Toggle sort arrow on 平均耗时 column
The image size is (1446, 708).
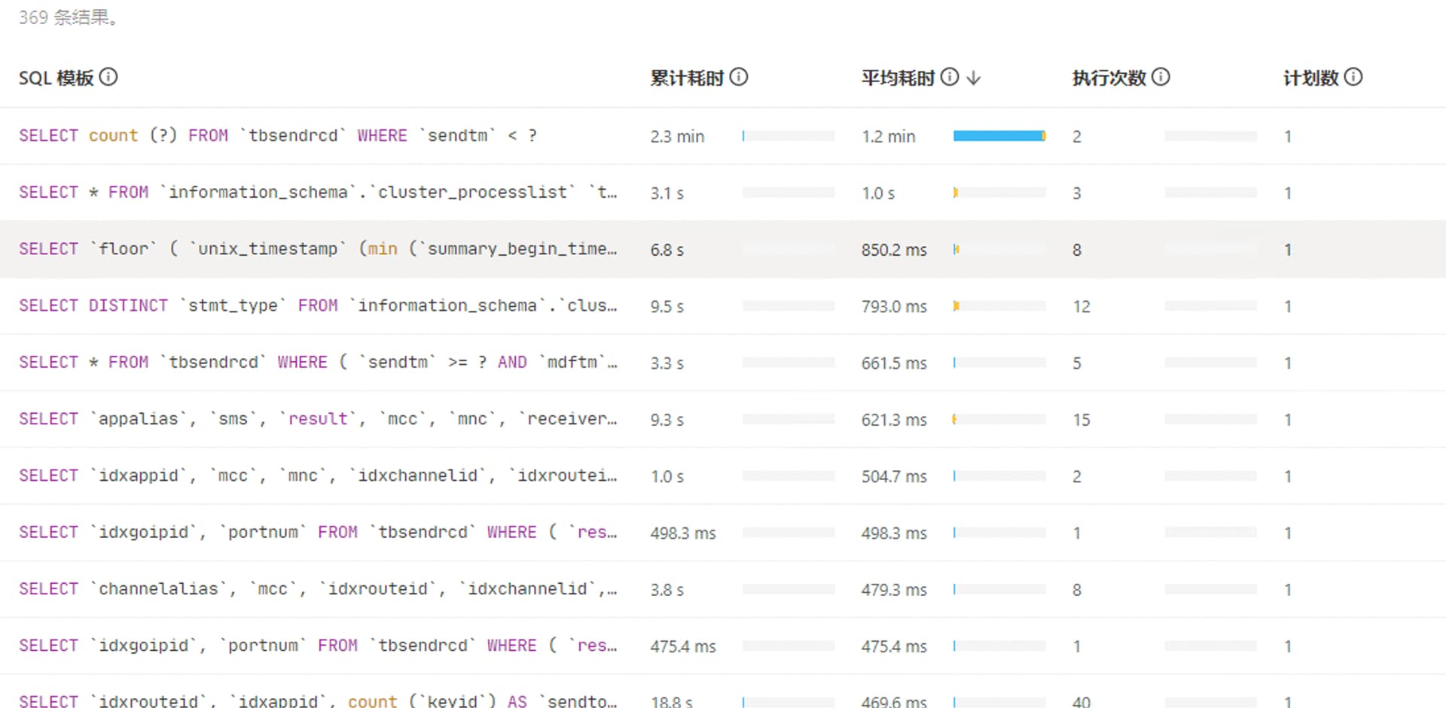click(x=974, y=77)
